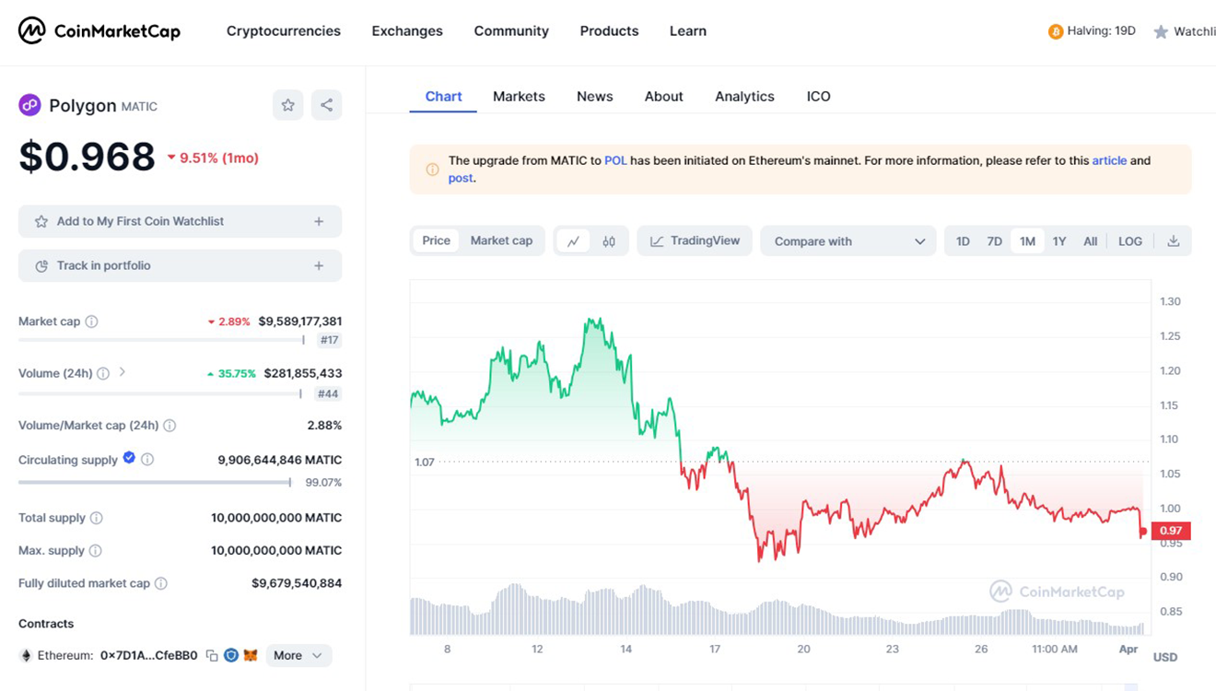Click the MetaMask fox icon
The width and height of the screenshot is (1216, 691).
pos(251,656)
